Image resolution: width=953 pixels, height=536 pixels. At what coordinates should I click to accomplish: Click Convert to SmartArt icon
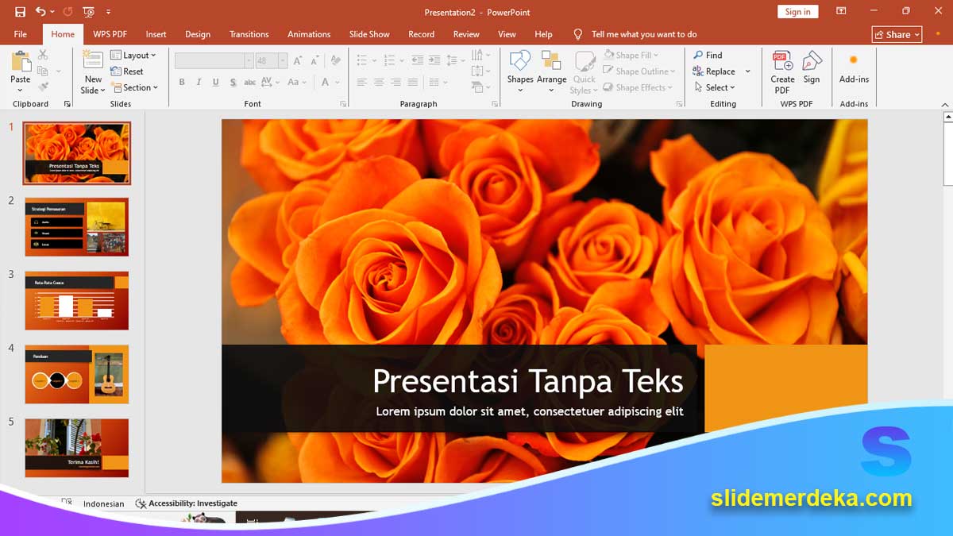(477, 87)
